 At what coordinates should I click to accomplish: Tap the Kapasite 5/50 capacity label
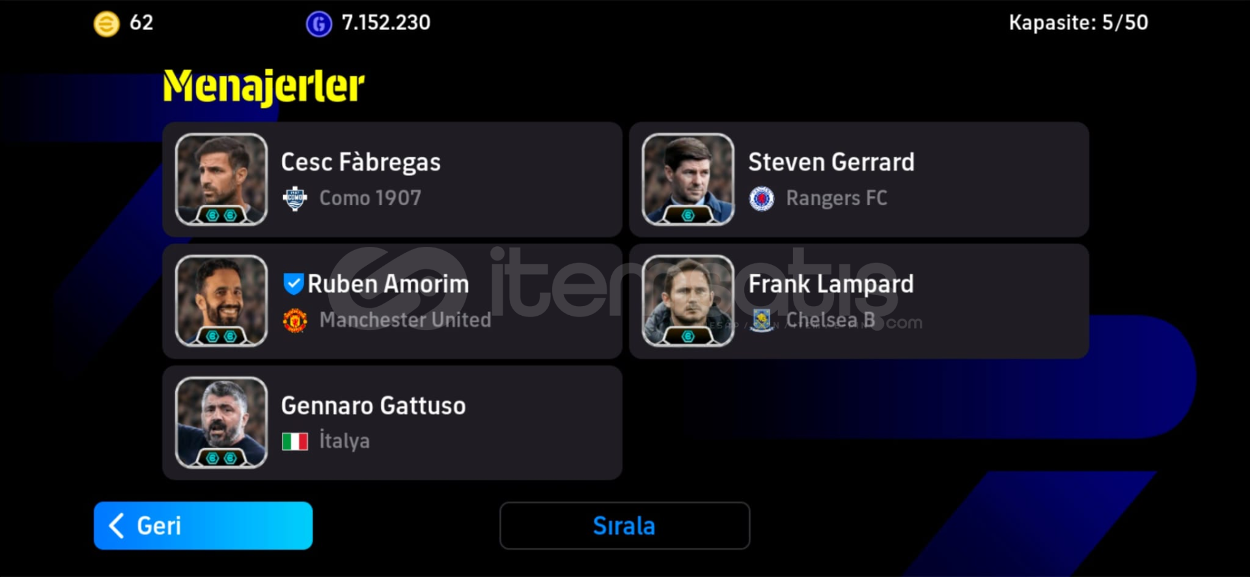pyautogui.click(x=1078, y=23)
